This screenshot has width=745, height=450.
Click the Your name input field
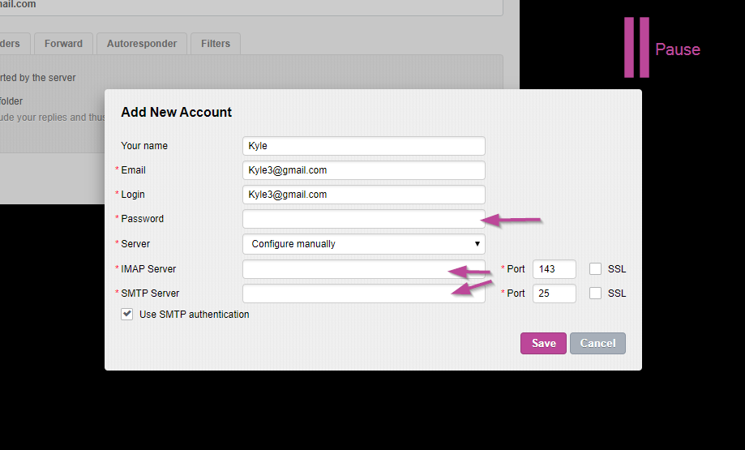point(363,146)
